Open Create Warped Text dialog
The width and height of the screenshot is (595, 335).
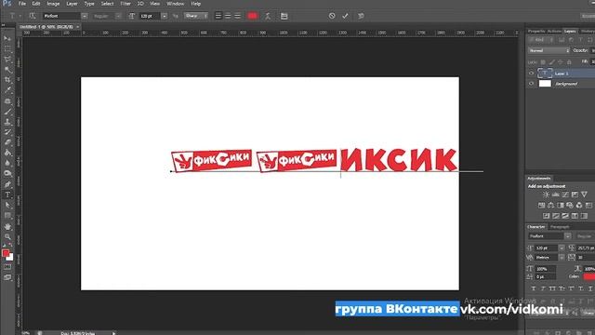click(x=268, y=16)
